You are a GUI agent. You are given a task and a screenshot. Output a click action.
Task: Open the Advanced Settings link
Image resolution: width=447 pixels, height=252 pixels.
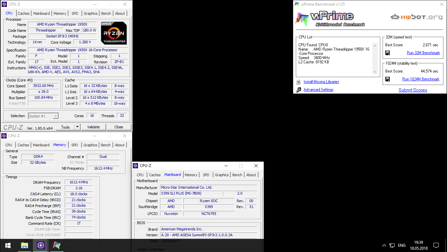pyautogui.click(x=318, y=90)
